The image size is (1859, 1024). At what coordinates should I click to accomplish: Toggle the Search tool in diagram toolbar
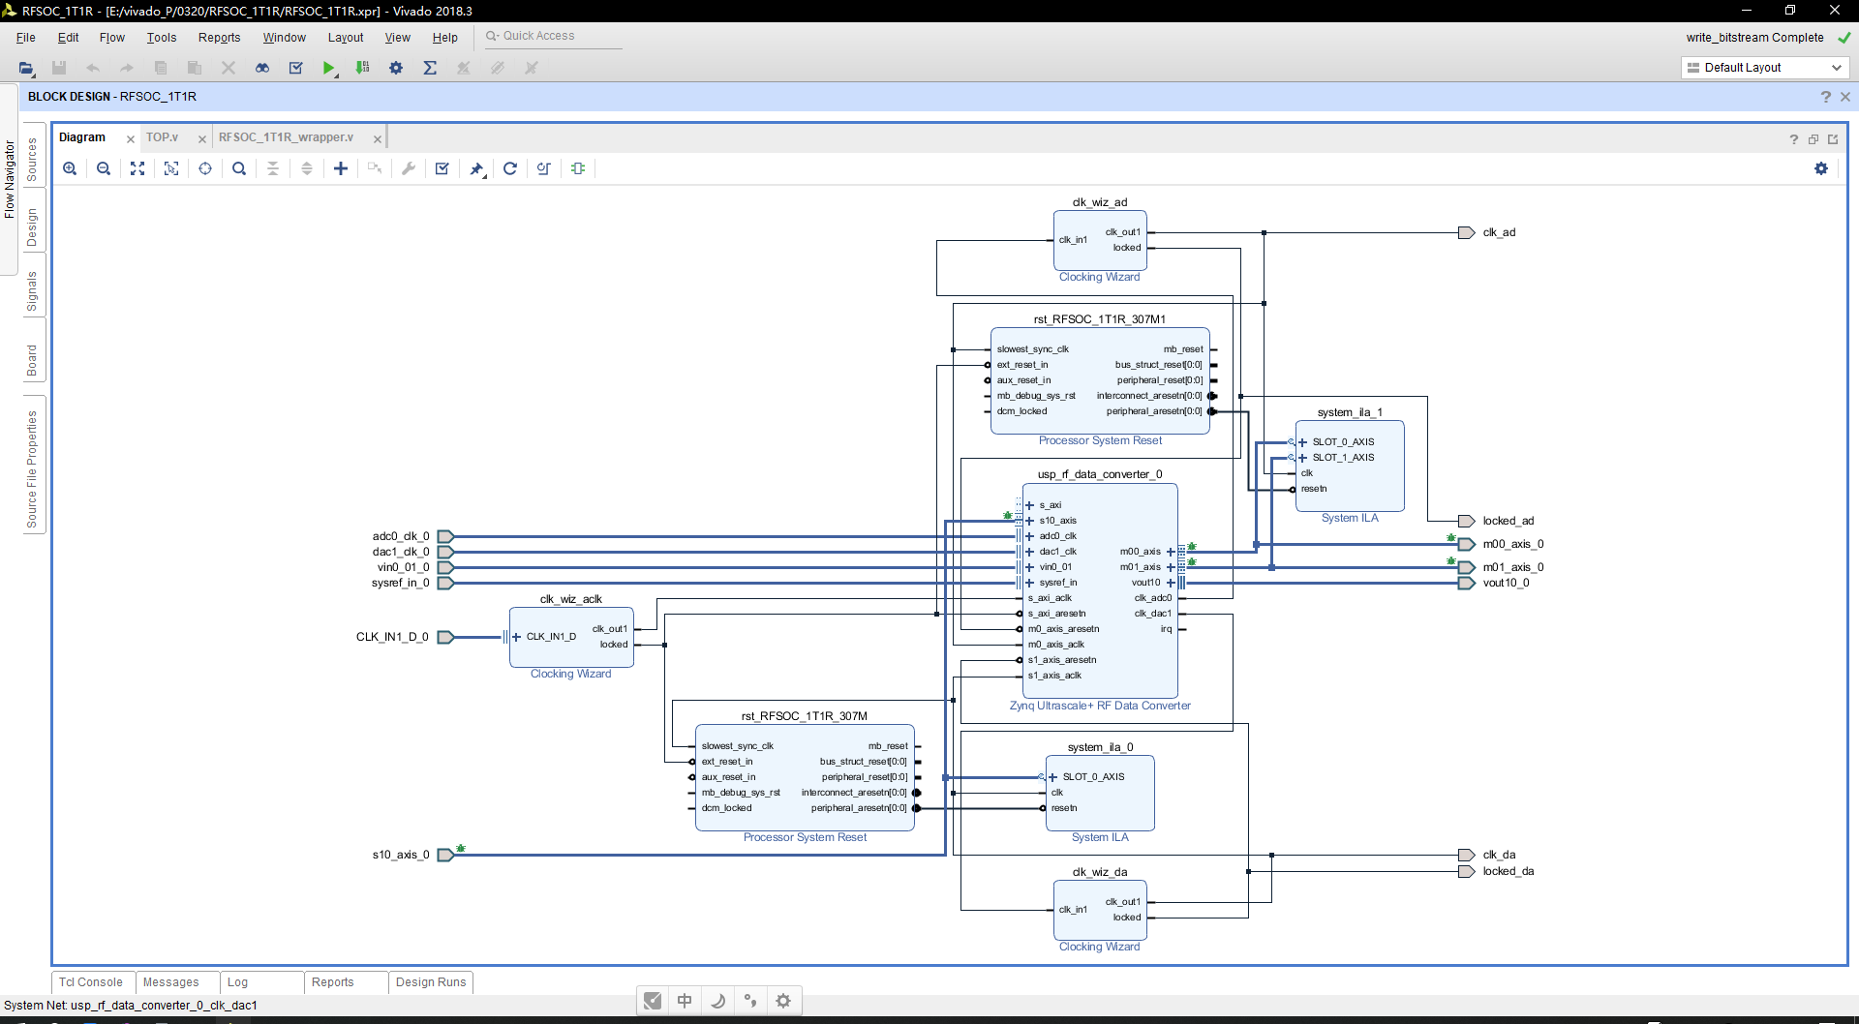[238, 168]
